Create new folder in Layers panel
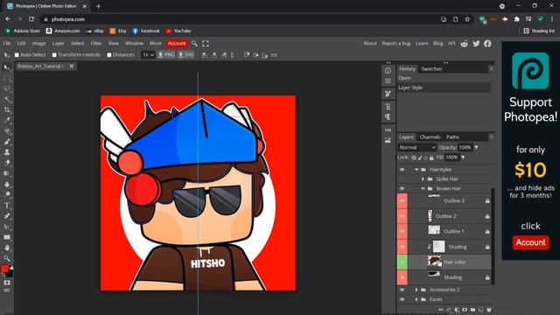The height and width of the screenshot is (315, 560). point(472,310)
